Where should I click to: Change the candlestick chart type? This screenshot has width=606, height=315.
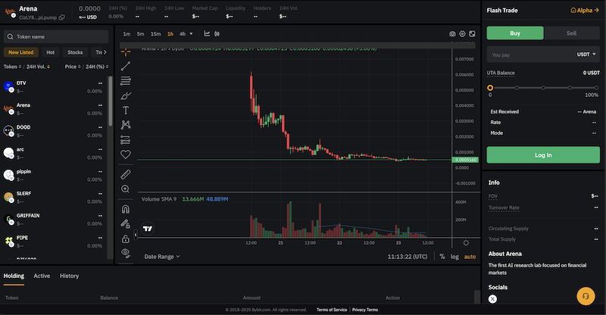pos(217,34)
